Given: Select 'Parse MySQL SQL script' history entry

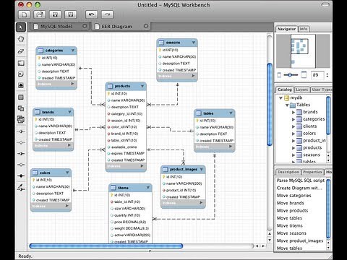Looking at the screenshot, I should click(301, 181).
